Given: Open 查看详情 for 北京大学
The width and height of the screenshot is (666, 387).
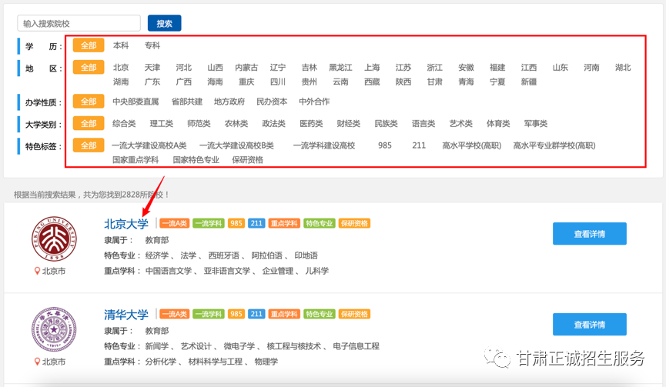Looking at the screenshot, I should [x=589, y=234].
